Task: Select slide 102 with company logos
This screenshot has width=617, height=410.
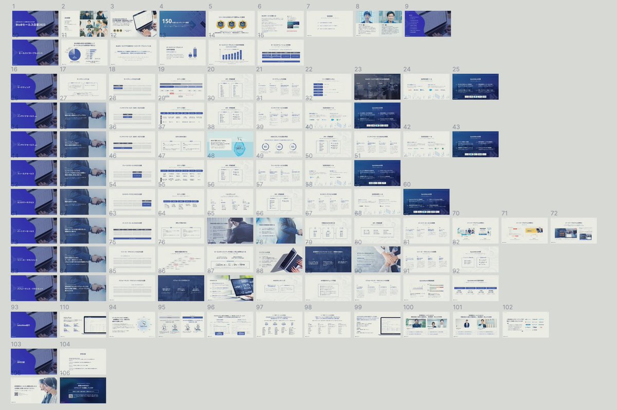Action: click(x=525, y=324)
